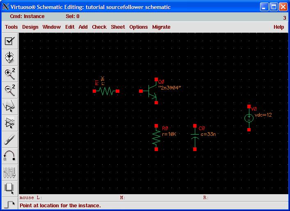Click the Property grid icon
Screen dimensions: 290x211
(10, 172)
